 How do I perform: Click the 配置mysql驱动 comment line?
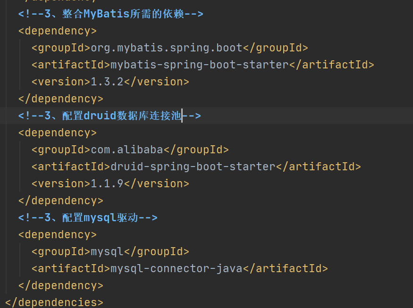[x=88, y=218]
